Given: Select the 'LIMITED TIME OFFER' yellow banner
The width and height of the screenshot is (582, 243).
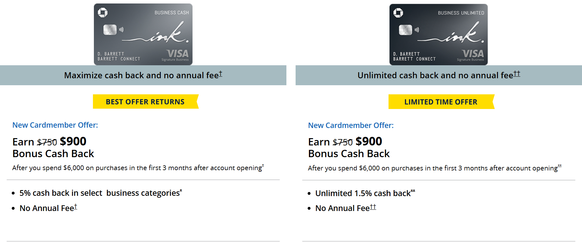Looking at the screenshot, I should (x=441, y=102).
